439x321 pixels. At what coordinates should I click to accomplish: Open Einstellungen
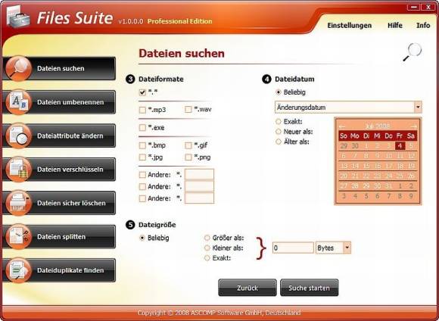(350, 25)
